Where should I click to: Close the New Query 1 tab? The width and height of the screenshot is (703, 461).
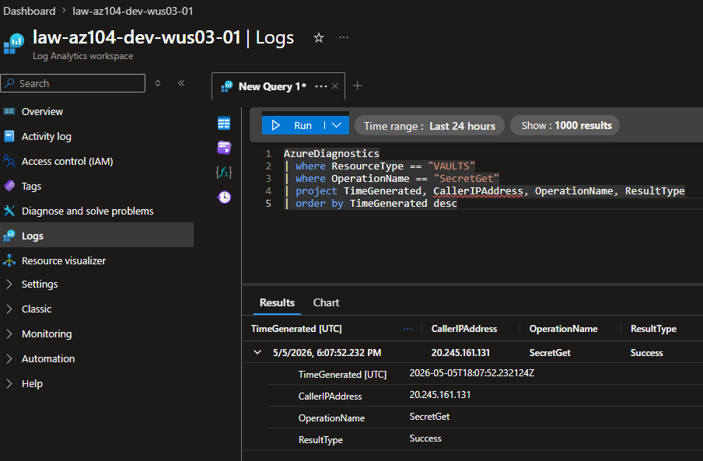[335, 86]
